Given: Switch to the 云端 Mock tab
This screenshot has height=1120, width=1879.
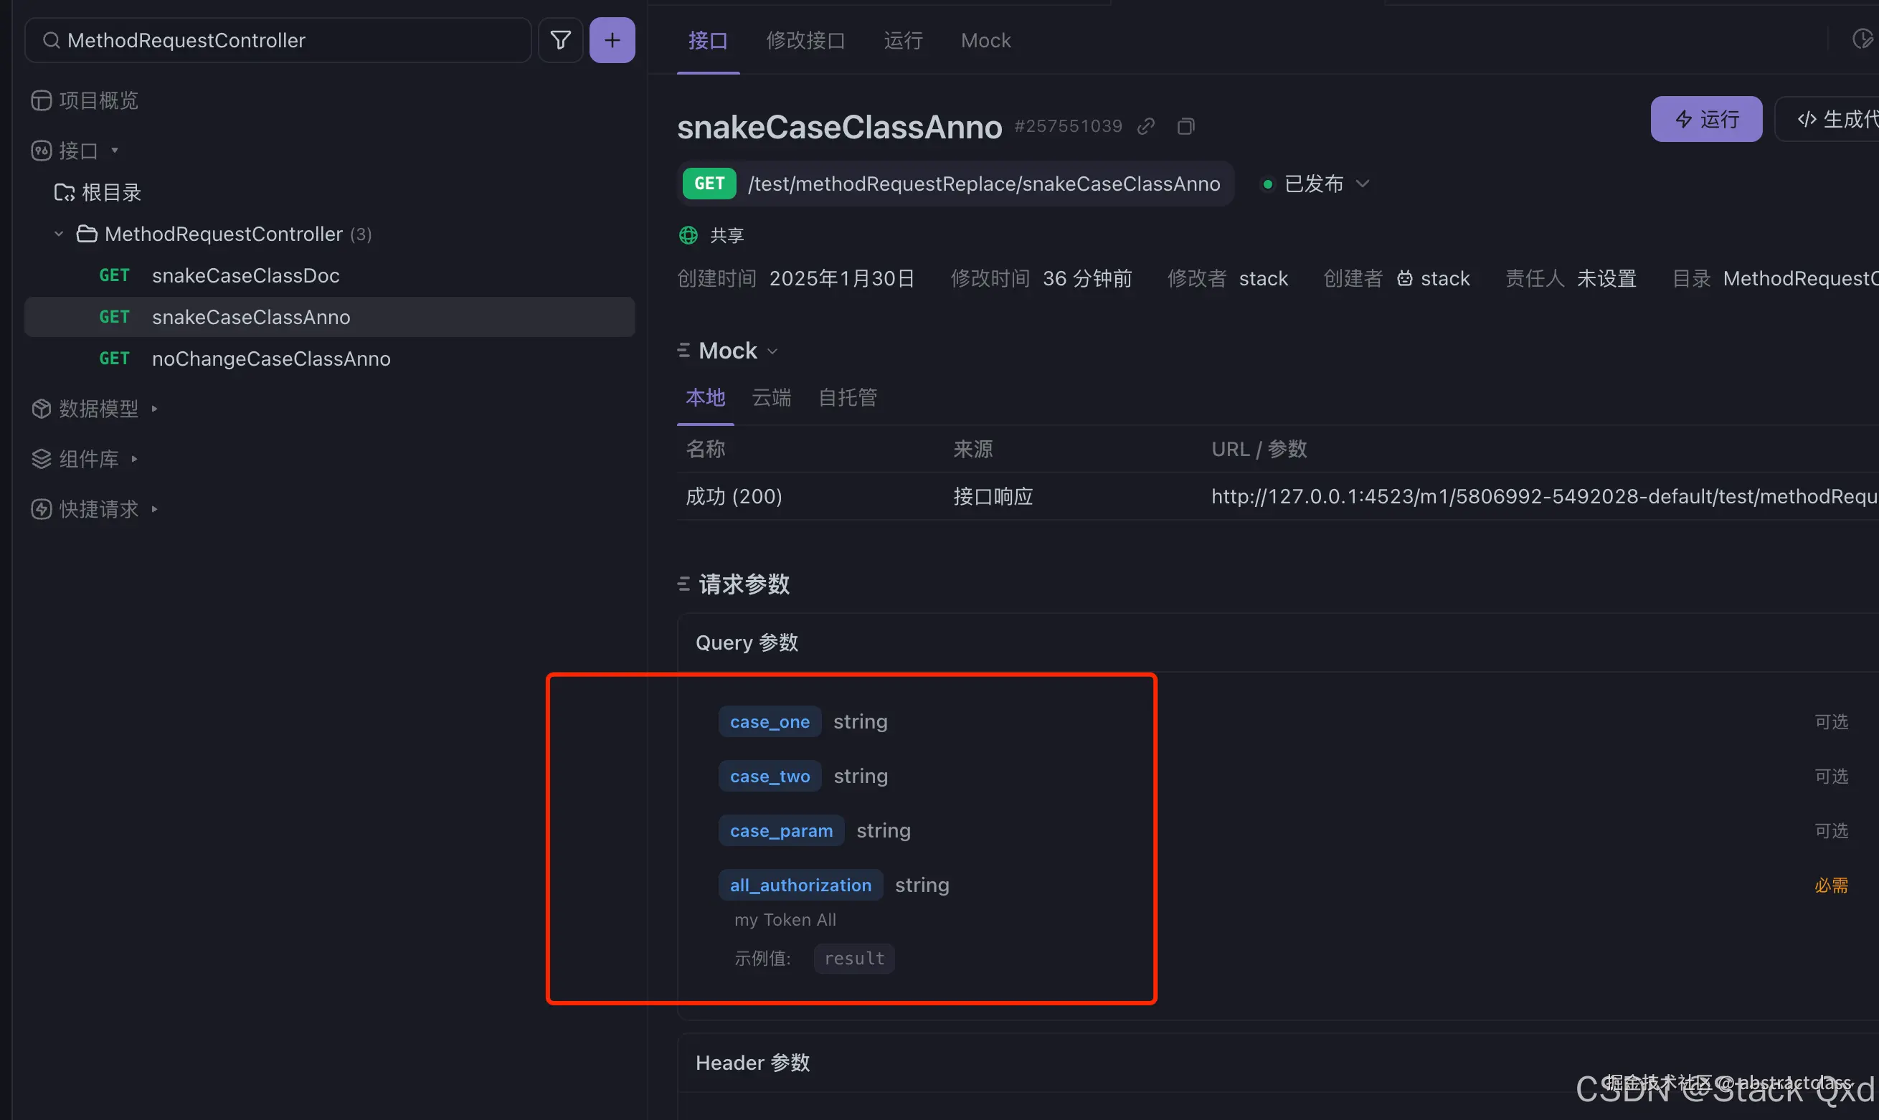Looking at the screenshot, I should click(x=771, y=398).
